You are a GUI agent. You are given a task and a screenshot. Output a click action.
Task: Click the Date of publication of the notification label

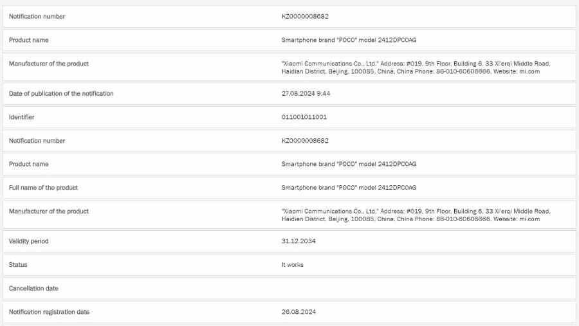click(61, 93)
